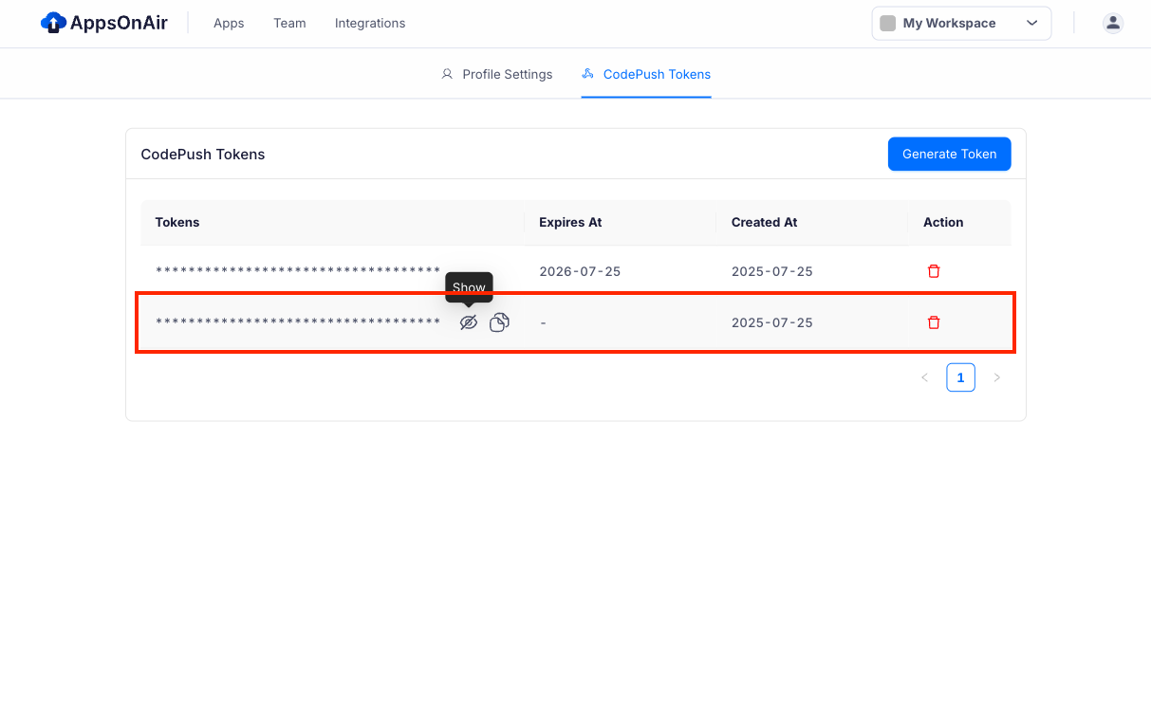Select page 1 in pagination
The width and height of the screenshot is (1151, 716).
[960, 377]
